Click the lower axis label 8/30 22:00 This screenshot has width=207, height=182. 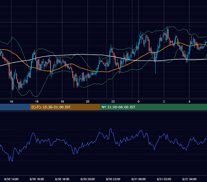point(113,179)
